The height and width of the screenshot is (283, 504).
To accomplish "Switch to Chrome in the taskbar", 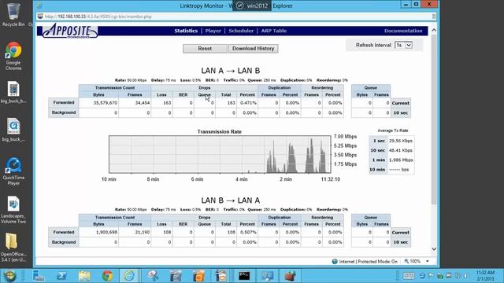I will [107, 276].
